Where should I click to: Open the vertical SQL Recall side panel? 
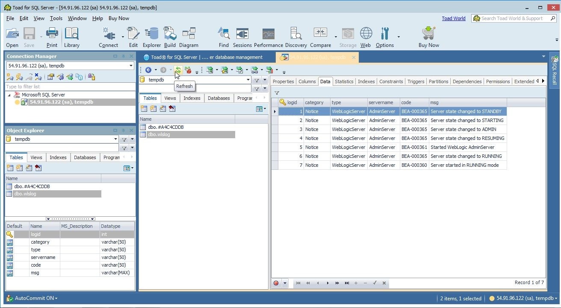[554, 70]
